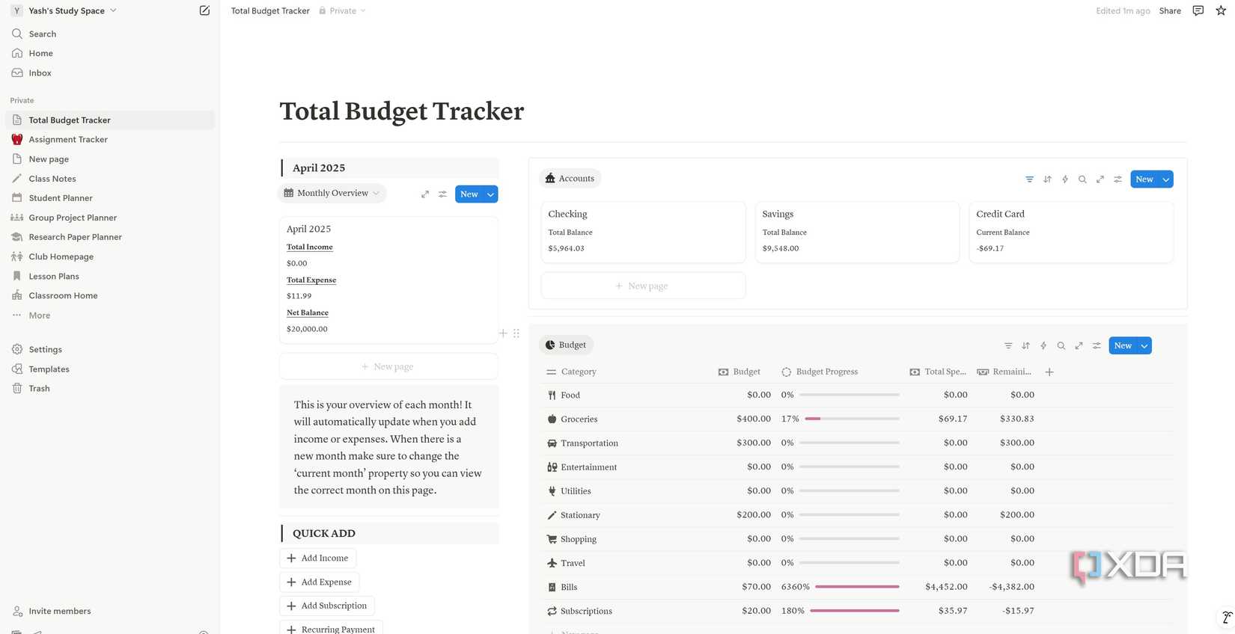Open arrow beside Monthly Overview New button
Viewport: 1235px width, 634px height.
click(x=491, y=194)
